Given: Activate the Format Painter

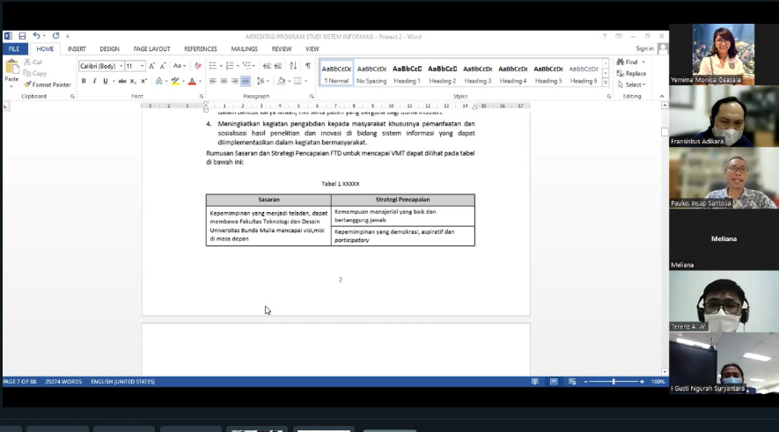Looking at the screenshot, I should coord(48,85).
